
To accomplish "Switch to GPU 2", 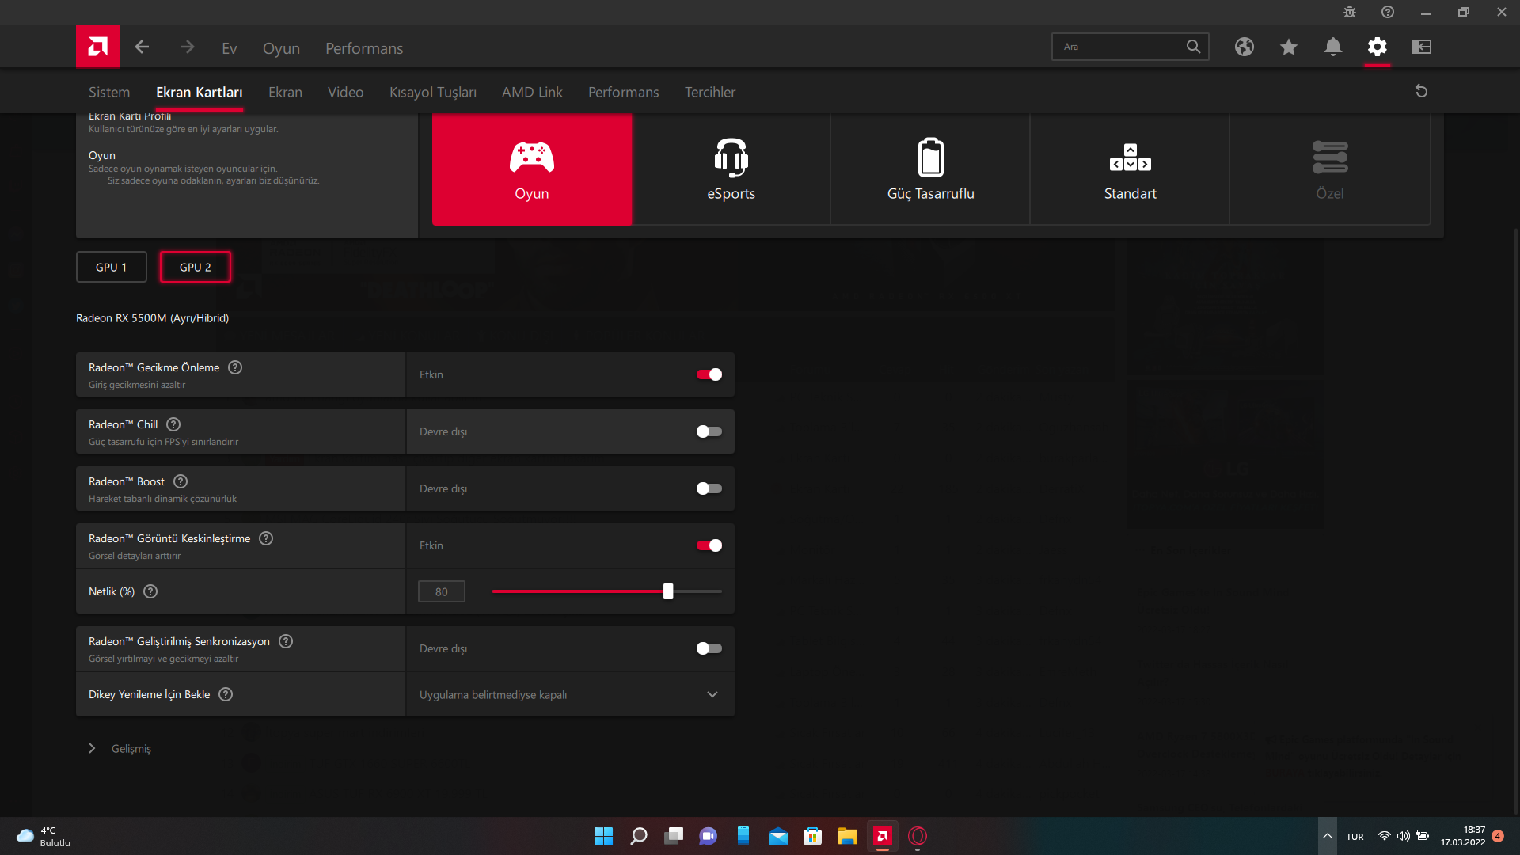I will (196, 267).
